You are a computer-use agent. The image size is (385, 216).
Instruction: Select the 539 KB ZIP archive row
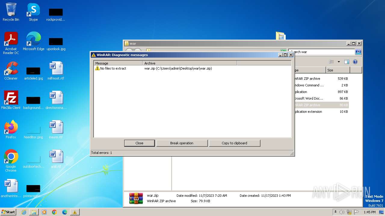(x=322, y=79)
